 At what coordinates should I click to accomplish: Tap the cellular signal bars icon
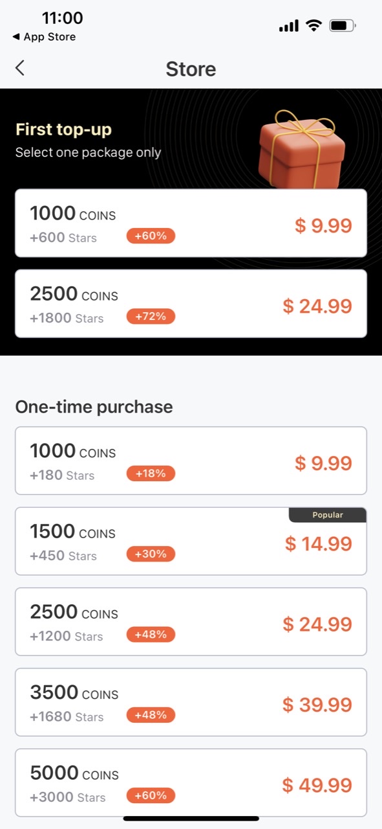pyautogui.click(x=289, y=26)
